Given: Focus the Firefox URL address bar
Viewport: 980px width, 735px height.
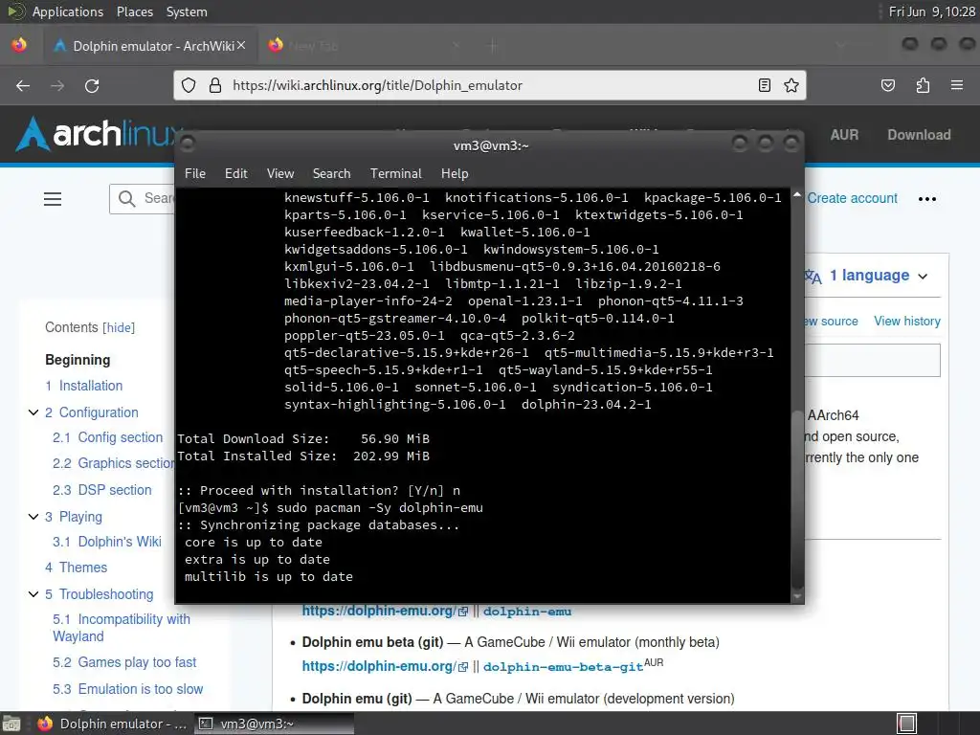Looking at the screenshot, I should point(489,85).
